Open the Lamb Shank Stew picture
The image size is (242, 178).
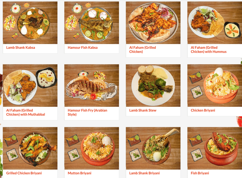click(x=153, y=86)
